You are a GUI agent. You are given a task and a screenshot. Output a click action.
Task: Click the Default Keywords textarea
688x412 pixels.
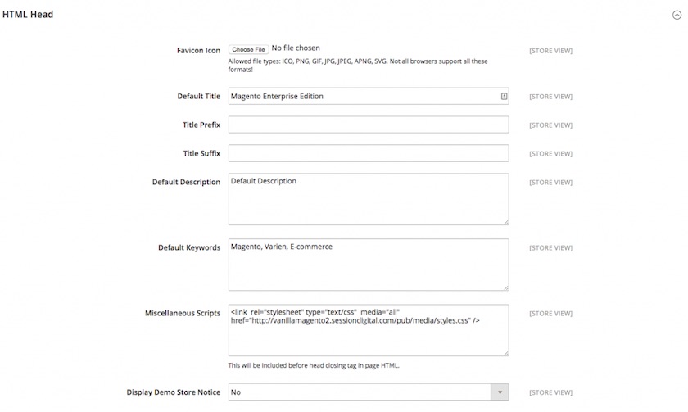click(x=369, y=265)
